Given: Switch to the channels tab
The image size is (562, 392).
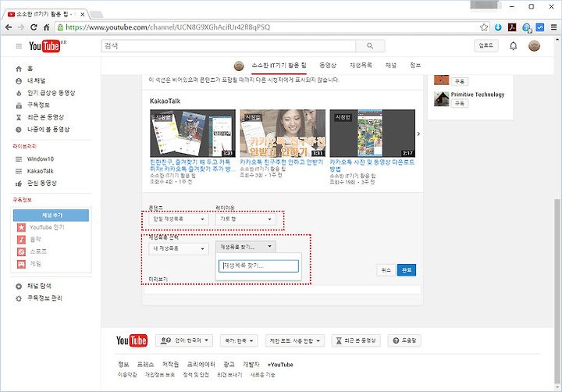Looking at the screenshot, I should coord(391,66).
